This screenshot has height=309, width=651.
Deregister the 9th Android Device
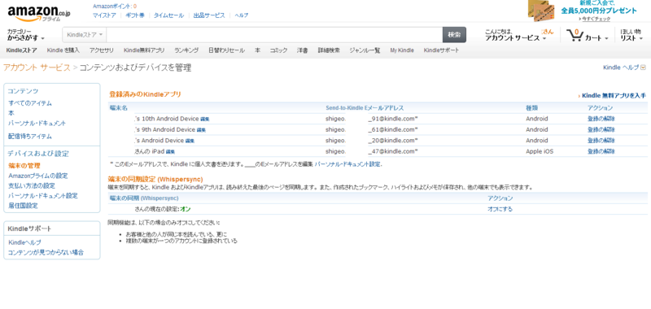[x=601, y=129]
